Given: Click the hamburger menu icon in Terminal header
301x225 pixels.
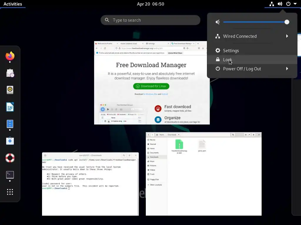Looking at the screenshot, I should click(130, 155).
